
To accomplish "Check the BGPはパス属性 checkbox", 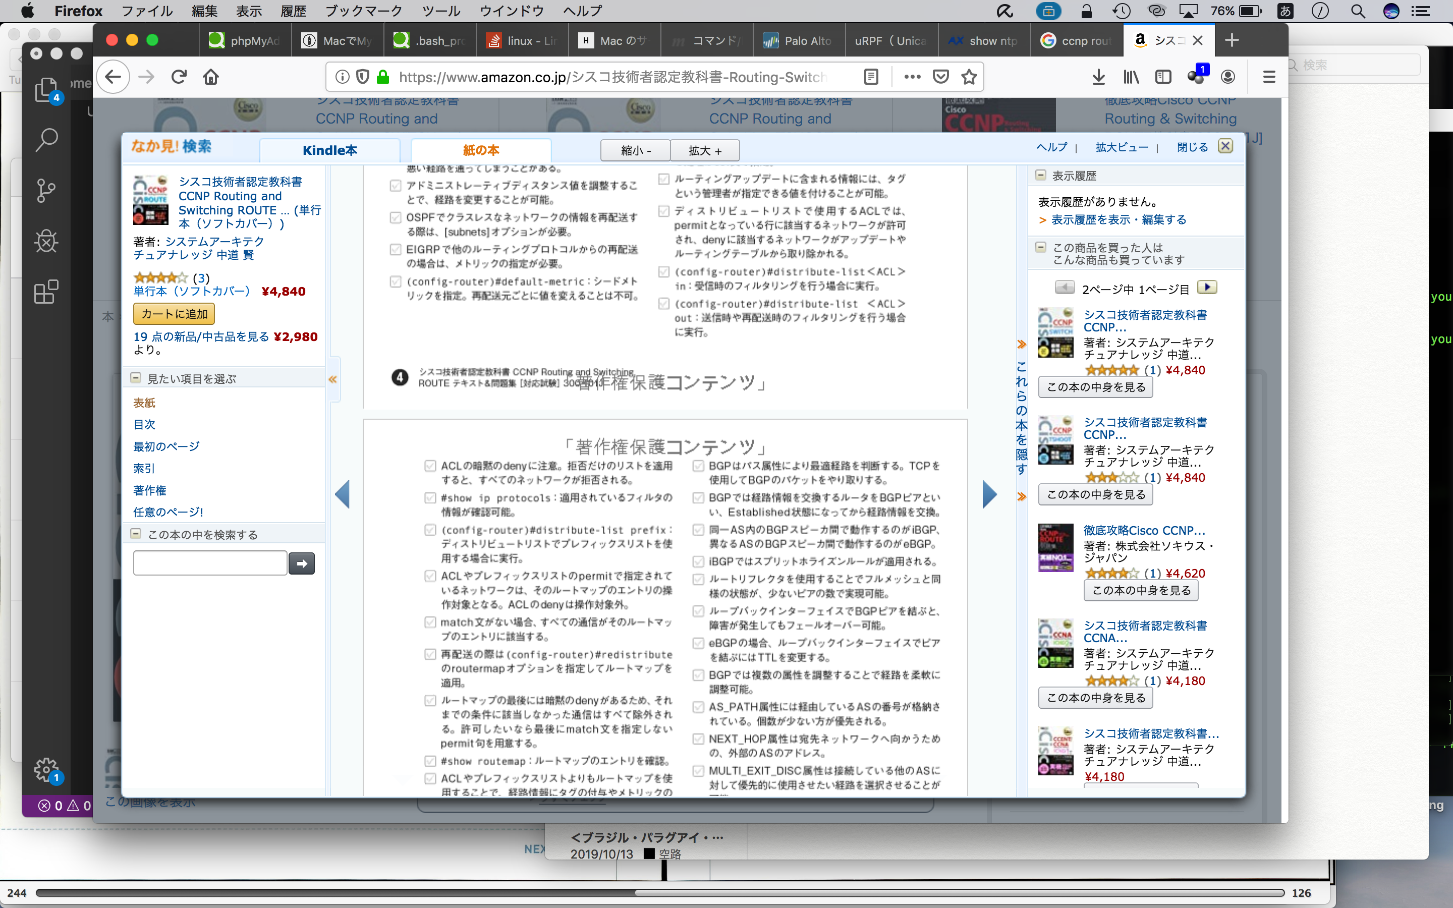I will (x=698, y=466).
